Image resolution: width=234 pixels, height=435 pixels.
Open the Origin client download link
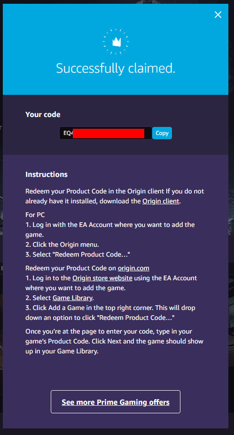(161, 201)
